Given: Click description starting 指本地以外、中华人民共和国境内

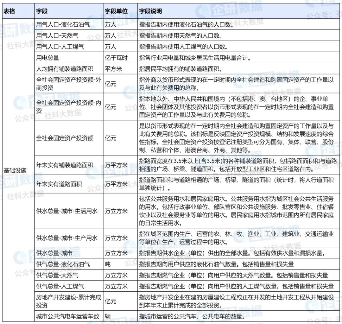Looking at the screenshot, I should tap(239, 107).
